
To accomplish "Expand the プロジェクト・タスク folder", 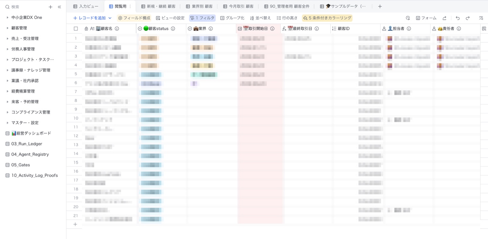I will [x=7, y=60].
